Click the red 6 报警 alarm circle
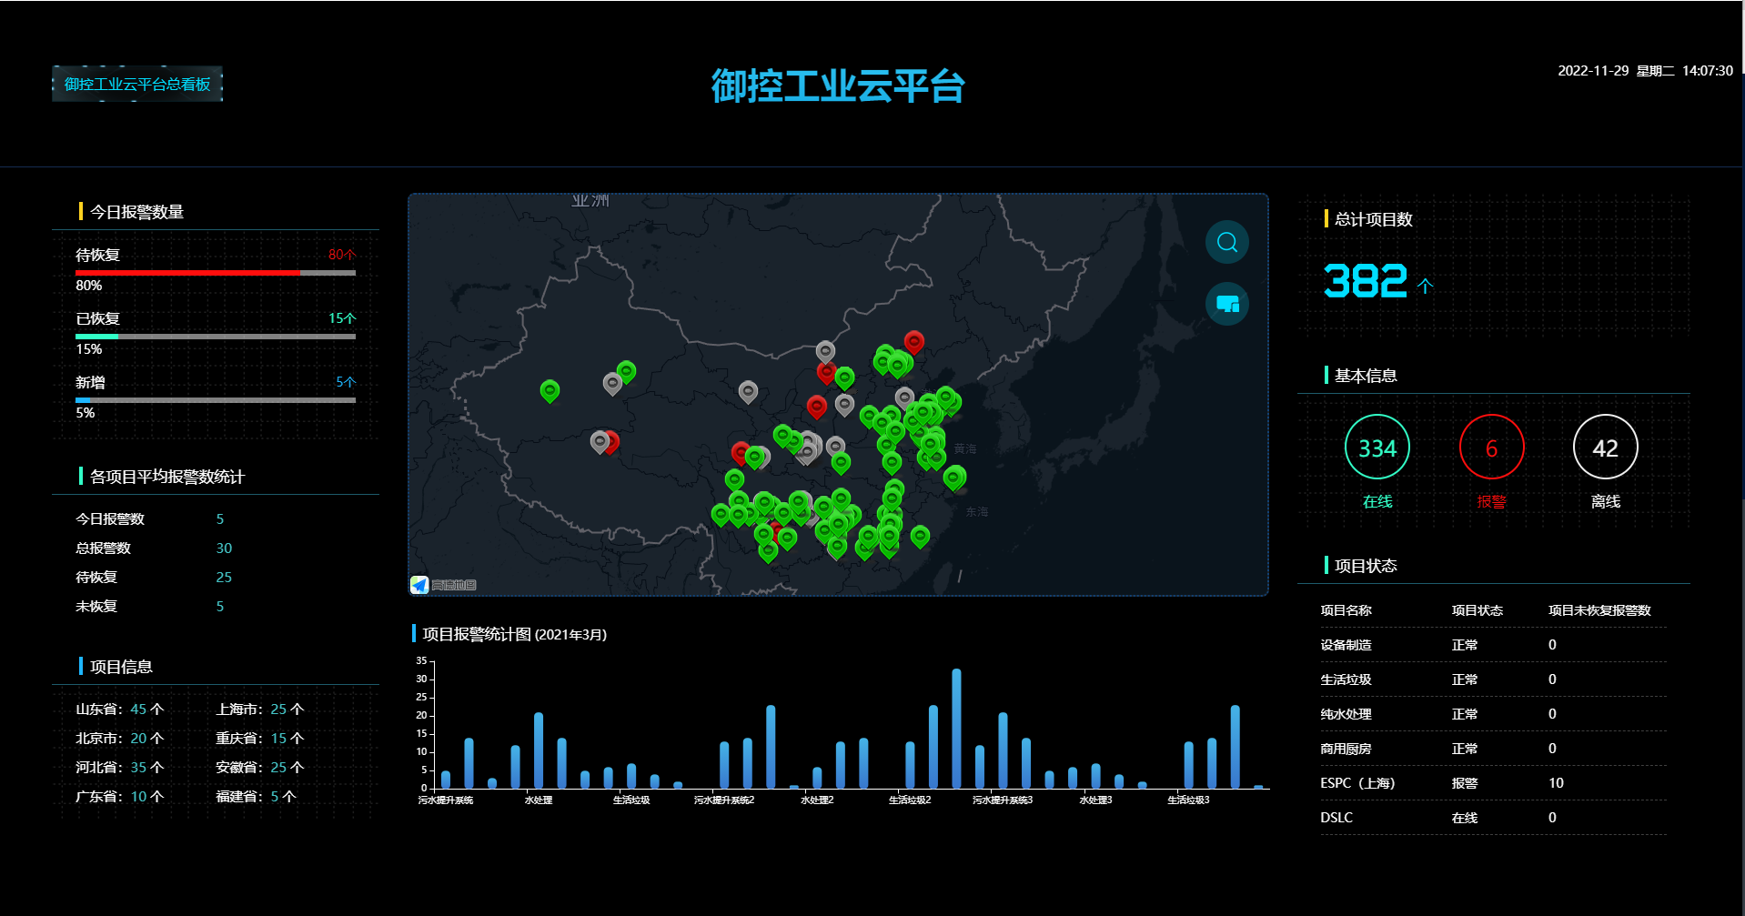Screen dimensions: 1745x916 click(x=1491, y=448)
